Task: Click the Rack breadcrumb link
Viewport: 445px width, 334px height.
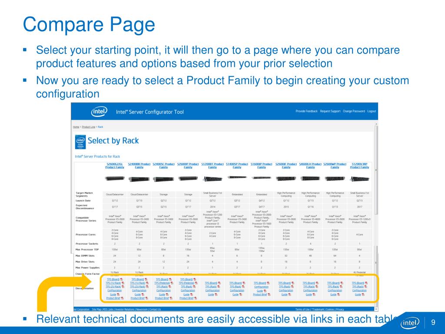Action: [100, 127]
